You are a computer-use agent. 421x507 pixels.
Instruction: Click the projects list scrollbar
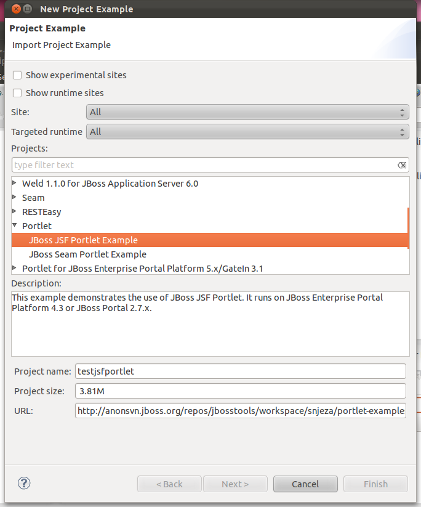[x=409, y=228]
